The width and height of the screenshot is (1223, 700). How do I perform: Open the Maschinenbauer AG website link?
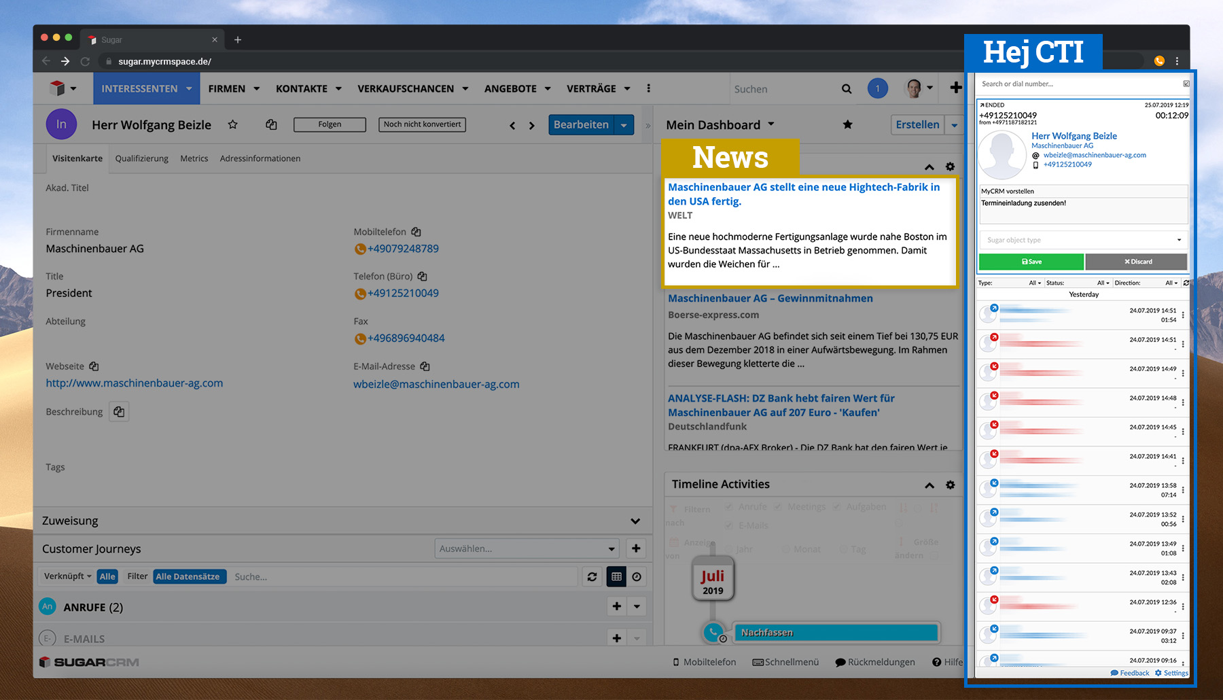click(x=135, y=383)
